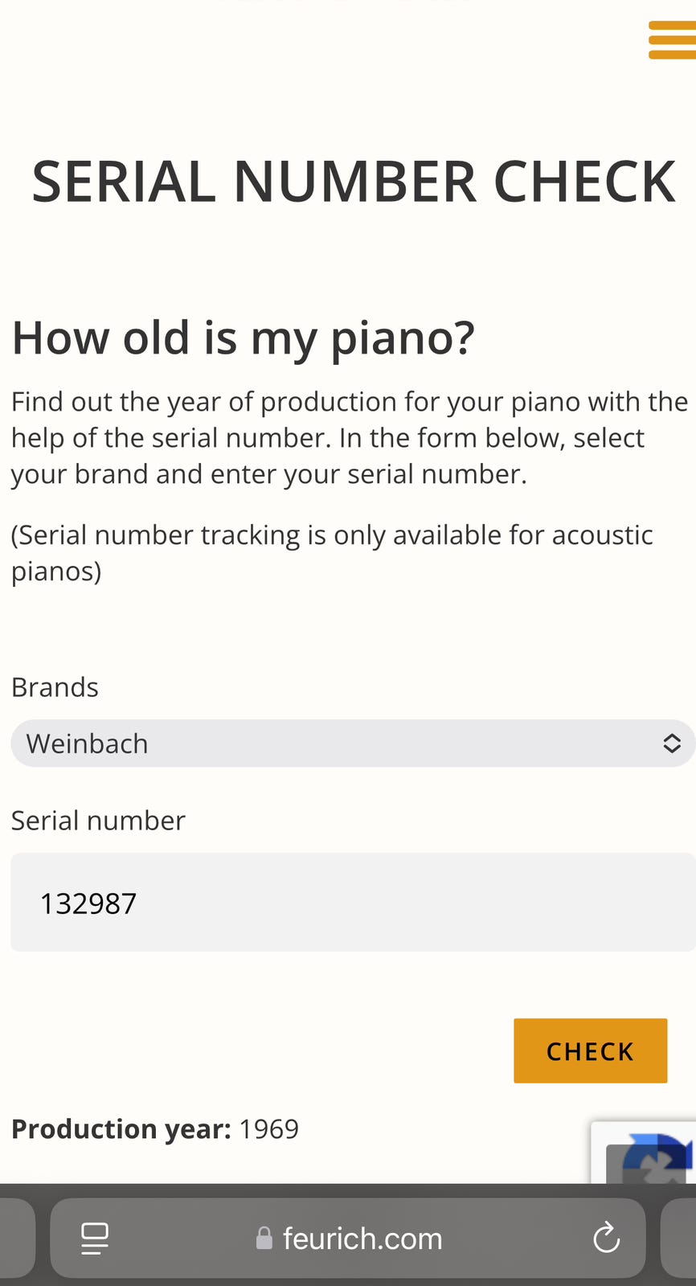Image resolution: width=696 pixels, height=1286 pixels.
Task: Switch to next tab at right edge
Action: tap(679, 1238)
